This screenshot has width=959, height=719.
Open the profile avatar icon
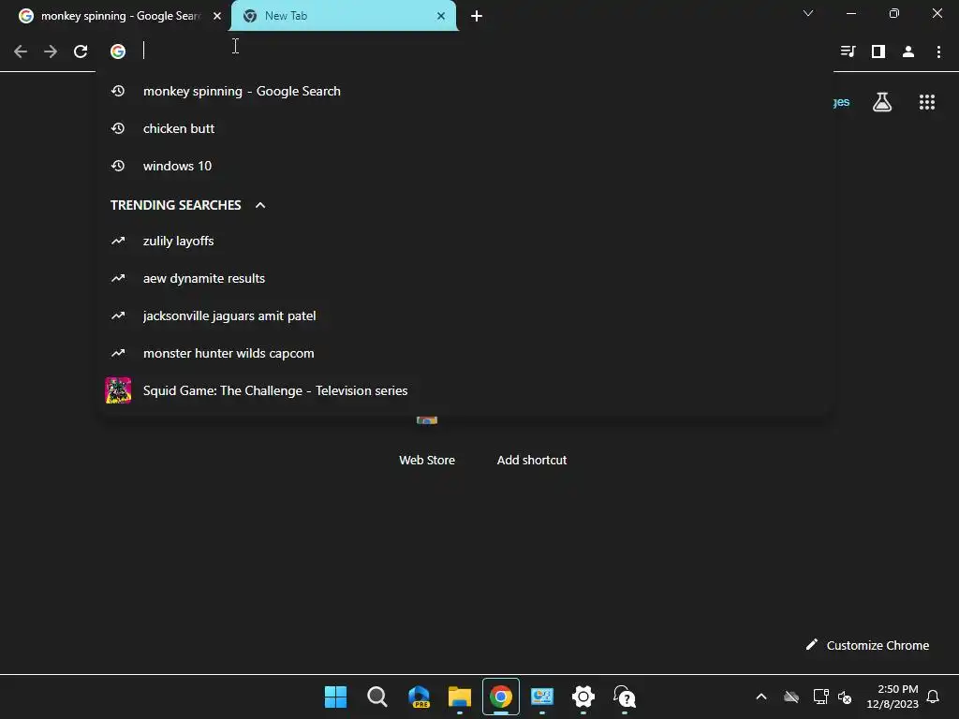coord(908,51)
